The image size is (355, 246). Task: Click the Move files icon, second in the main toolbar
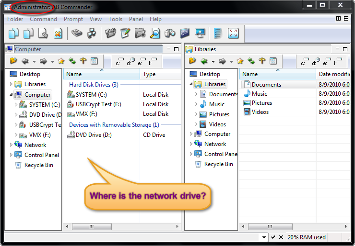(x=28, y=34)
